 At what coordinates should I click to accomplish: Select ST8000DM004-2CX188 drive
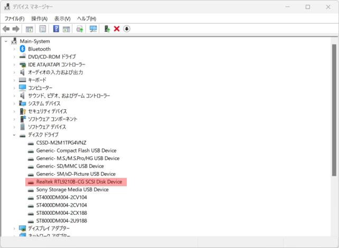62,213
